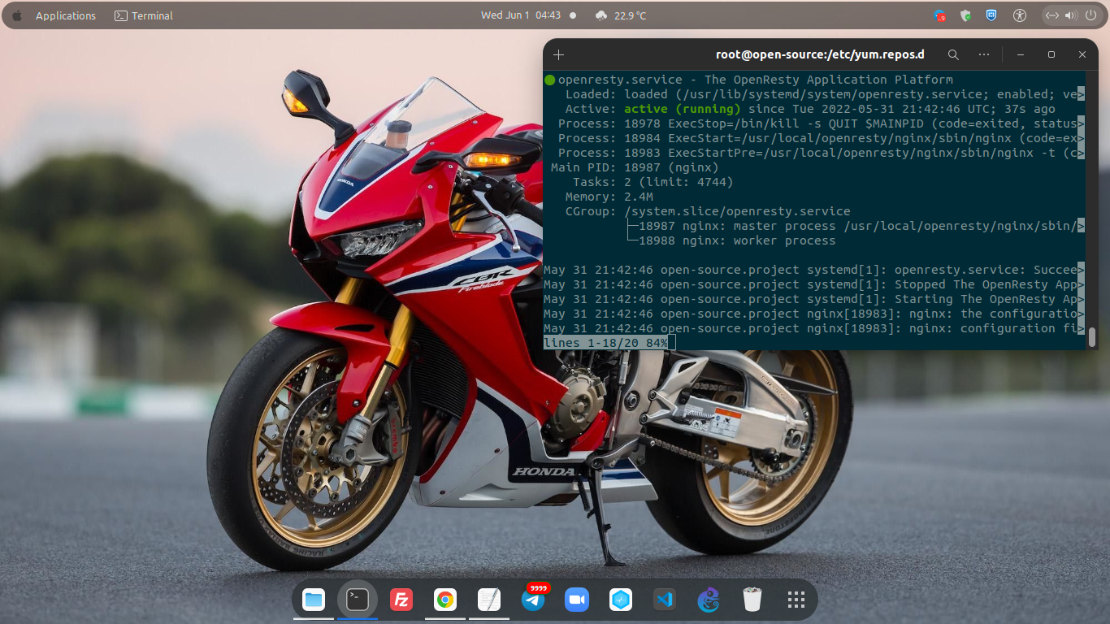Click the Telegram tray icon with red badge
This screenshot has width=1110, height=624.
[940, 15]
